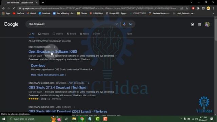Open the Extensions puzzle icon
Viewport: 217px width, 122px height.
(198, 8)
